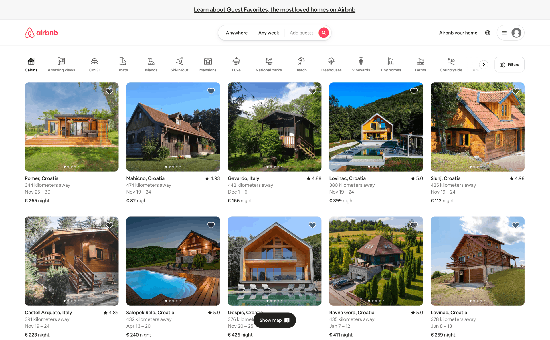The image size is (550, 340).
Task: Open the hamburger user profile menu
Action: 510,33
